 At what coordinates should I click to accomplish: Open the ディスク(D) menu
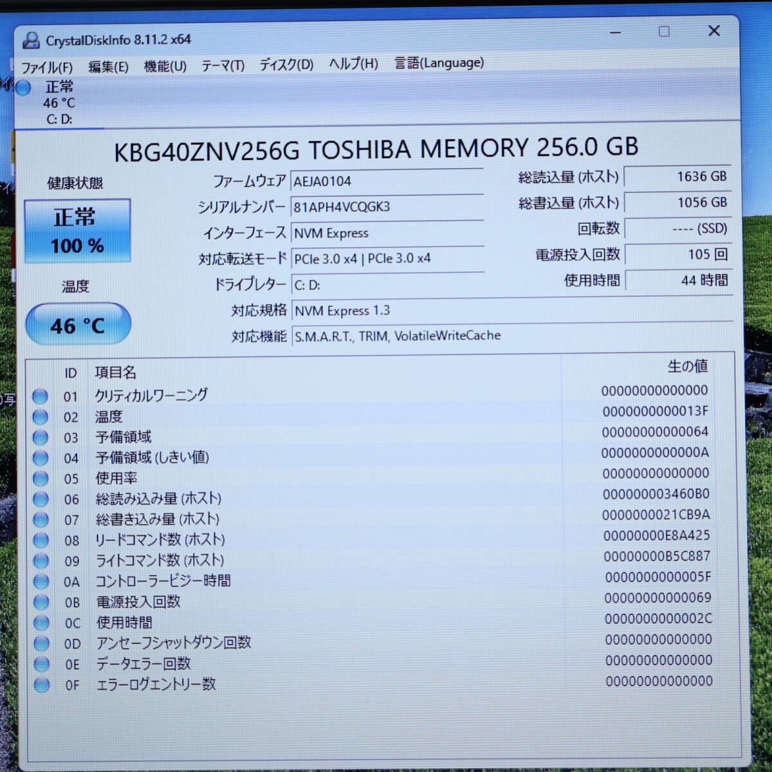click(286, 64)
